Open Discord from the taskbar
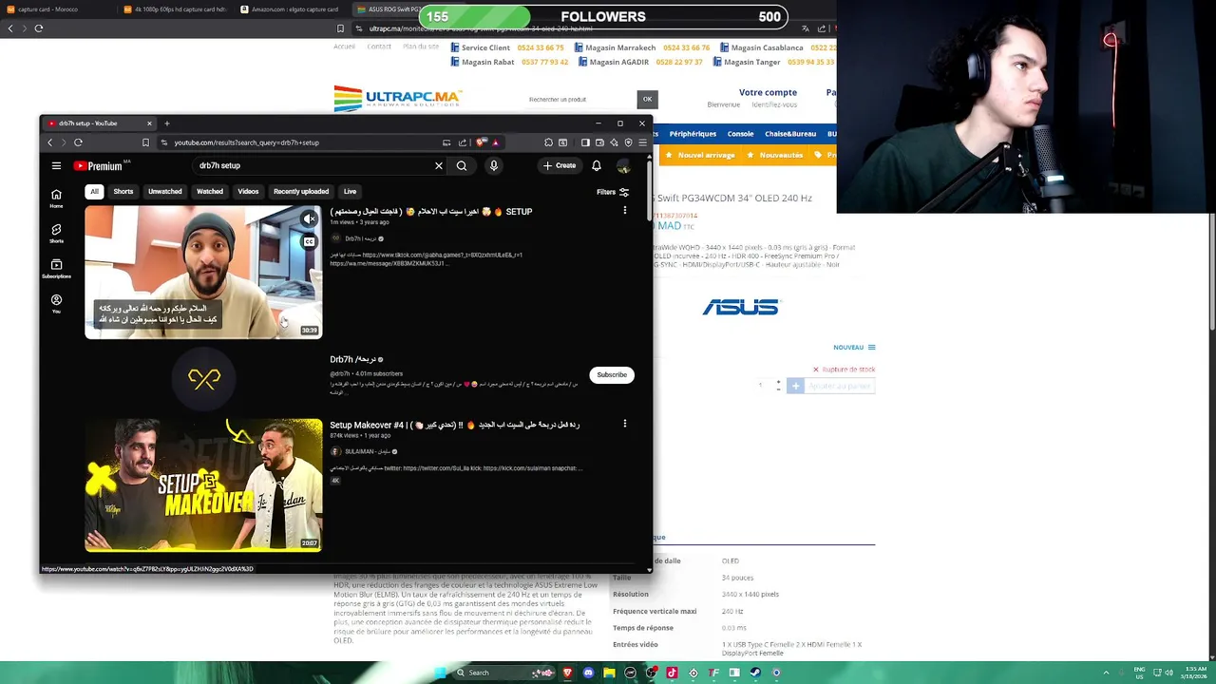1216x684 pixels. (588, 673)
